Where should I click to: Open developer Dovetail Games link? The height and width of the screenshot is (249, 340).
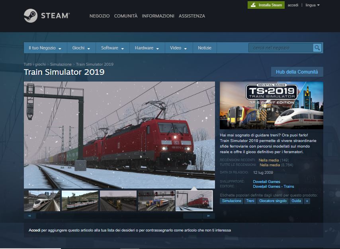[x=266, y=182]
